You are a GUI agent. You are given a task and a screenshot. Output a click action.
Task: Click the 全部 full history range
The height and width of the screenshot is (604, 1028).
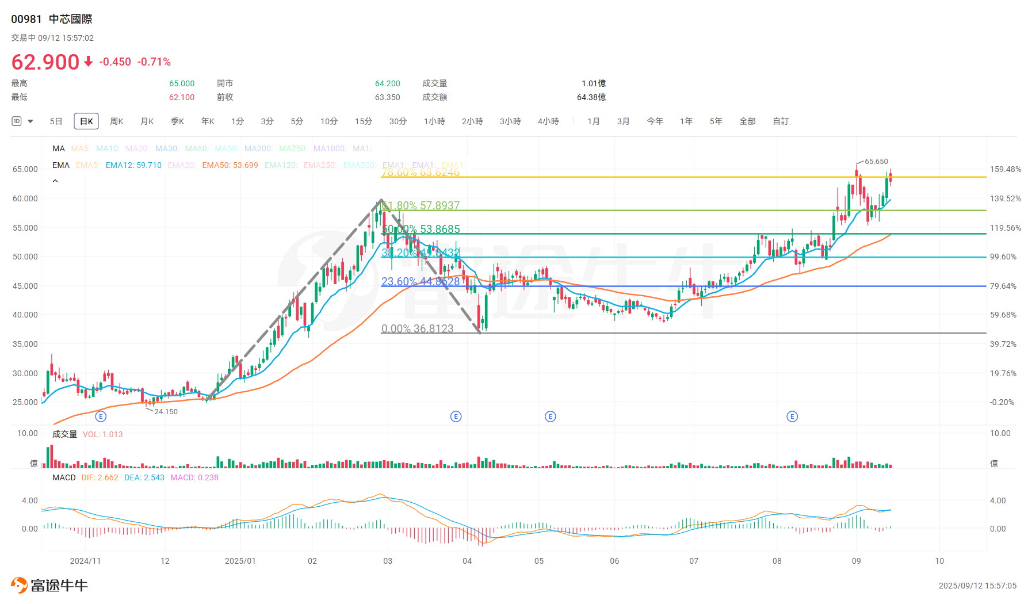747,121
